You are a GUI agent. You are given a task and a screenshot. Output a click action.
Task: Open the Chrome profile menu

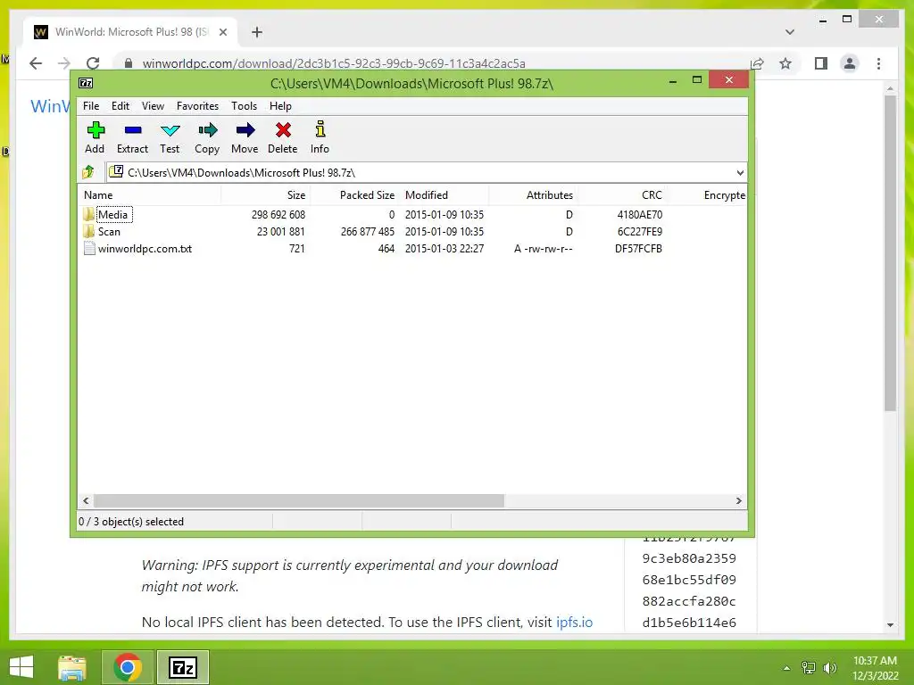(850, 63)
